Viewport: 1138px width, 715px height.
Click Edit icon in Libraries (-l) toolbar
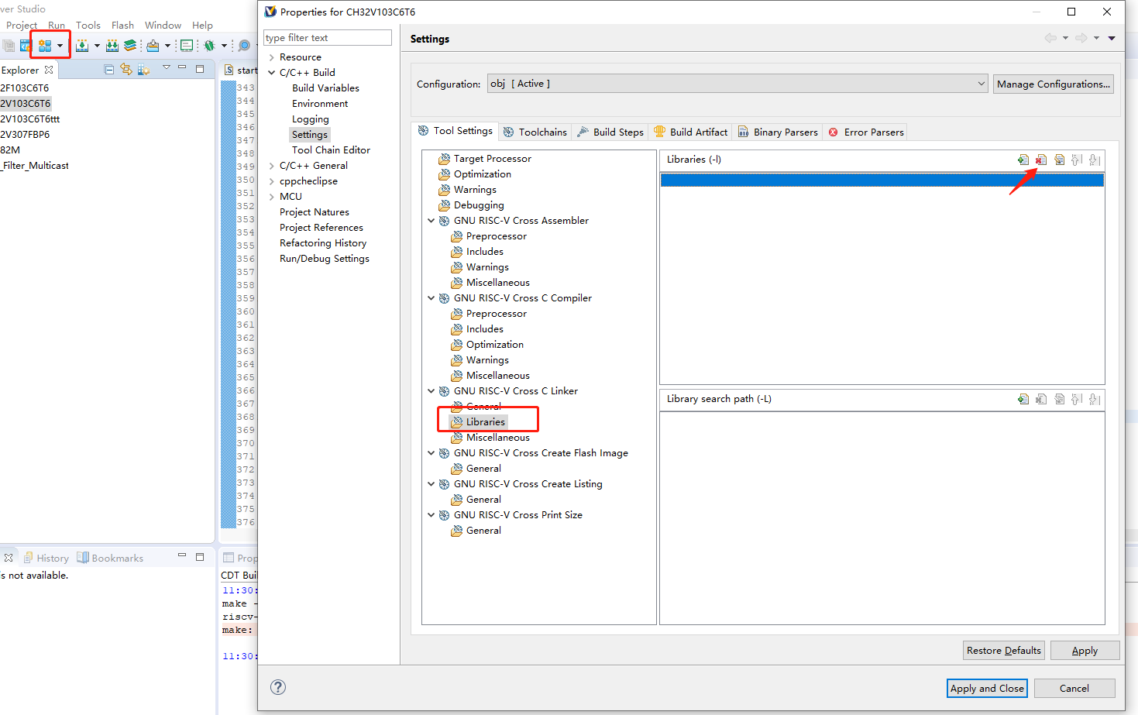coord(1059,160)
